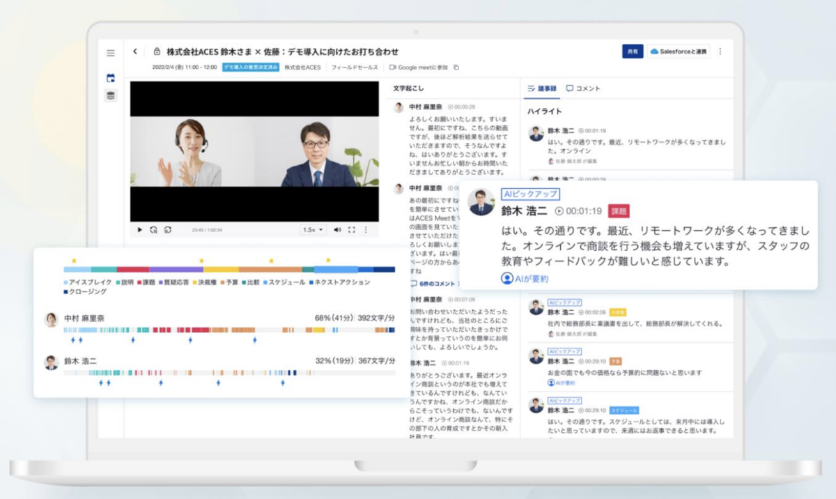This screenshot has width=836, height=499.
Task: Open the top-right kebab menu
Action: [720, 52]
